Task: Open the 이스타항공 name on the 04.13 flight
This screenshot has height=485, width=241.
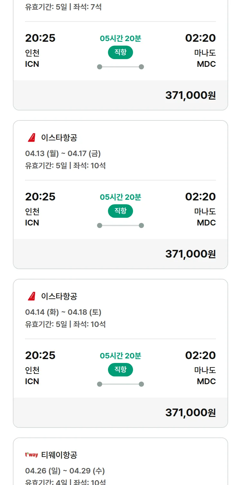Action: [x=59, y=138]
